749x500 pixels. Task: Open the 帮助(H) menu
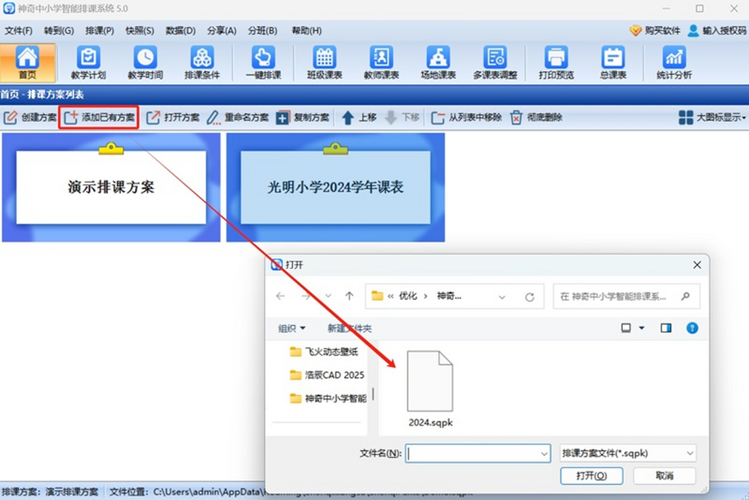(306, 31)
